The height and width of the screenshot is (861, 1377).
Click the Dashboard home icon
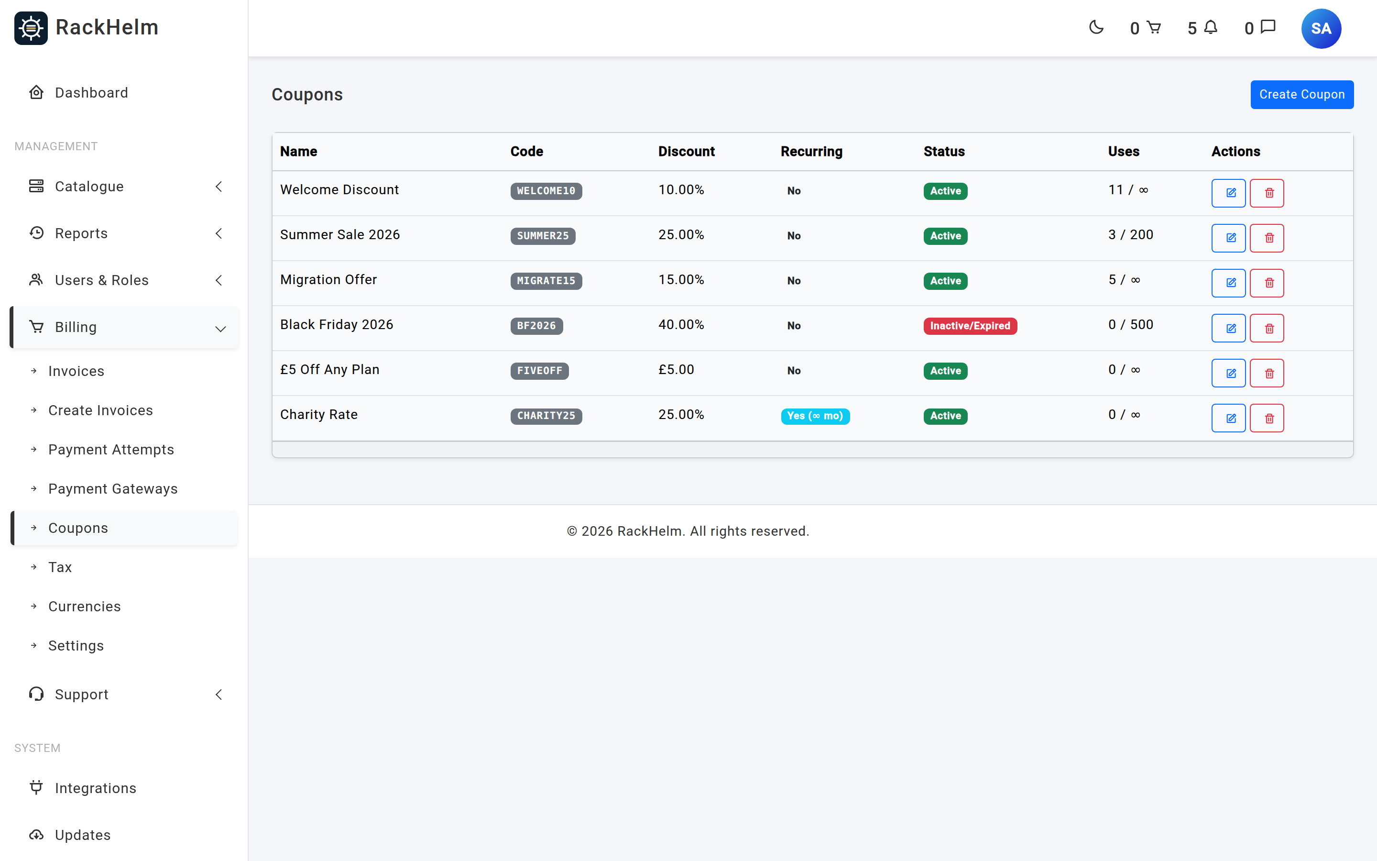click(36, 92)
